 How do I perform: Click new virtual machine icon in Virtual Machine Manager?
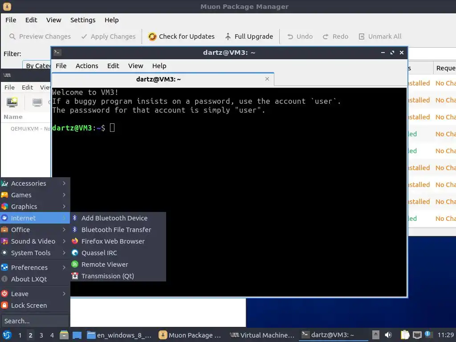12,102
